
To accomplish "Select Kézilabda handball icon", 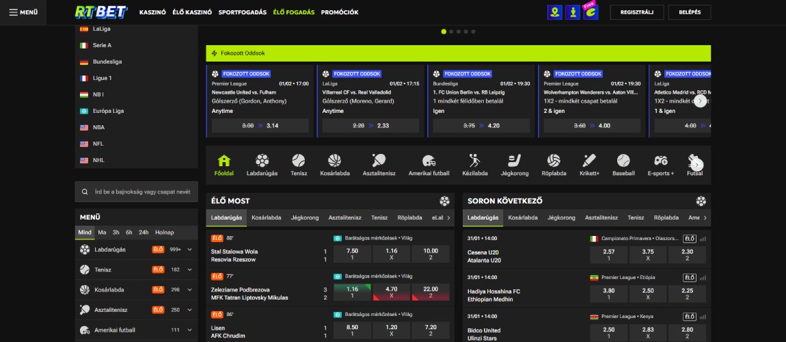I will point(474,165).
